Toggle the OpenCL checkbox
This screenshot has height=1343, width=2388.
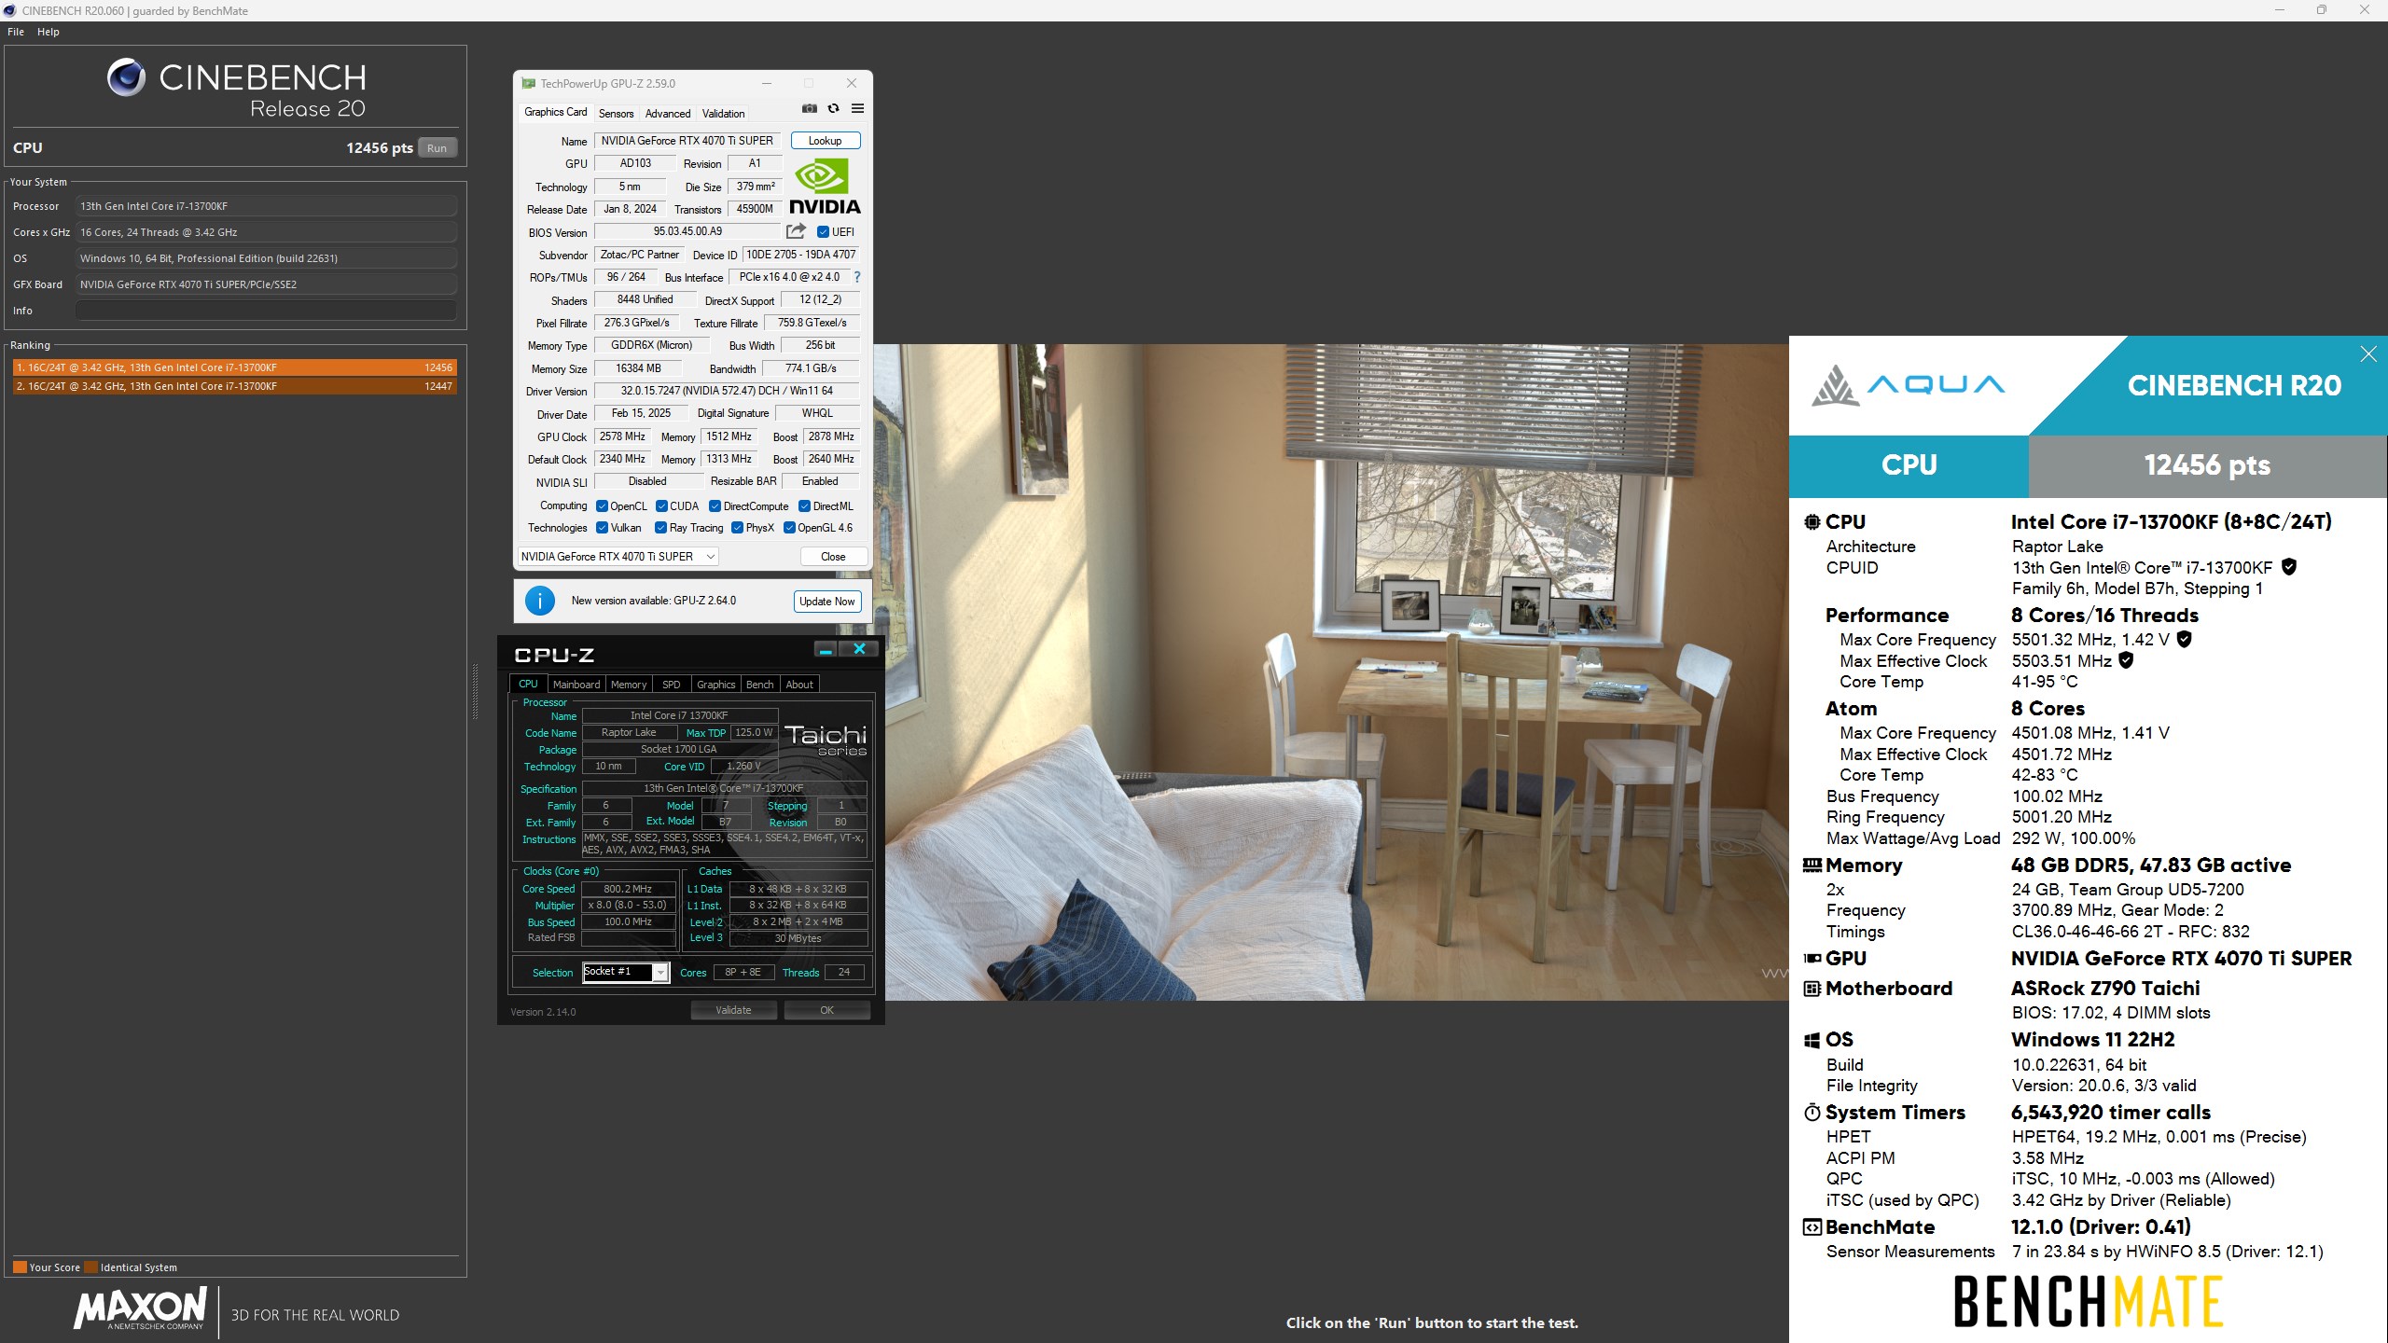click(x=602, y=506)
